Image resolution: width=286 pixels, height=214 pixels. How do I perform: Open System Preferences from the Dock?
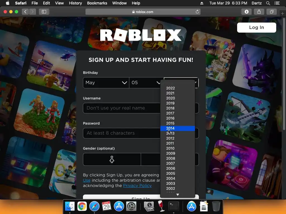coord(131,206)
